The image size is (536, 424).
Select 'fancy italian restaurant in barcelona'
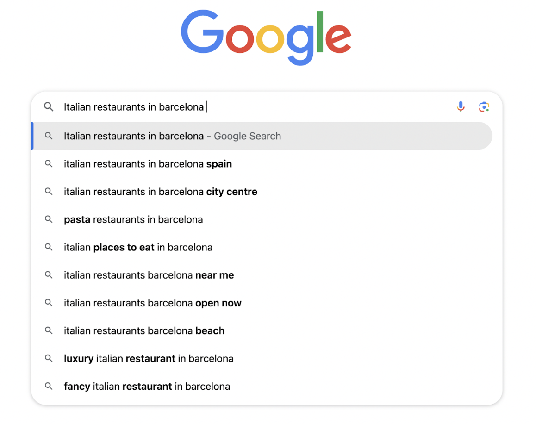(147, 386)
